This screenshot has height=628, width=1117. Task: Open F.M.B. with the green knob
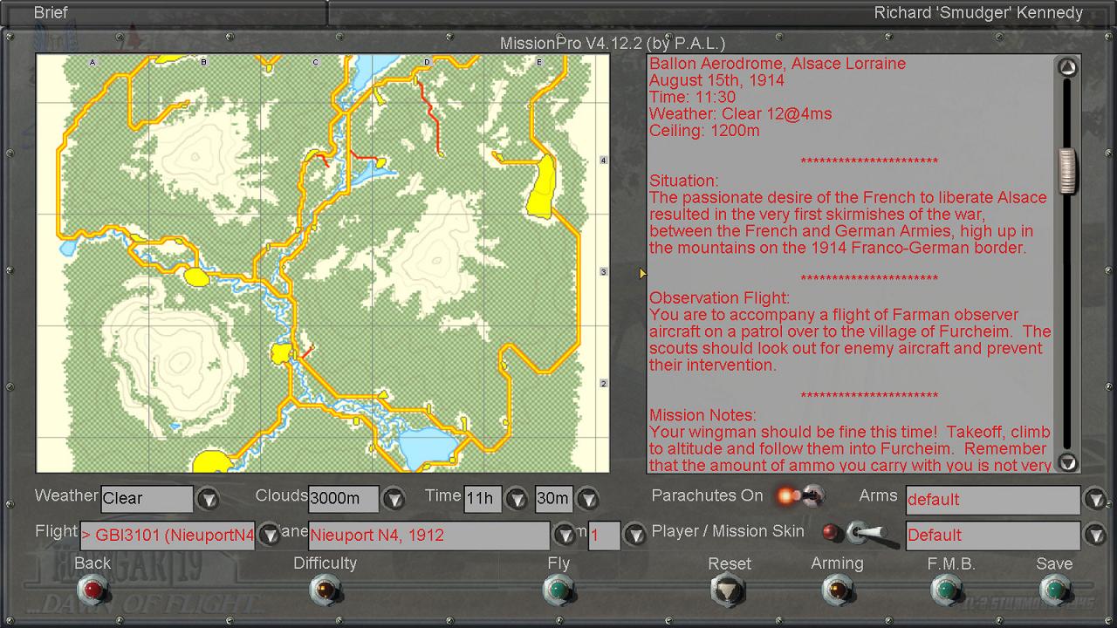click(944, 590)
